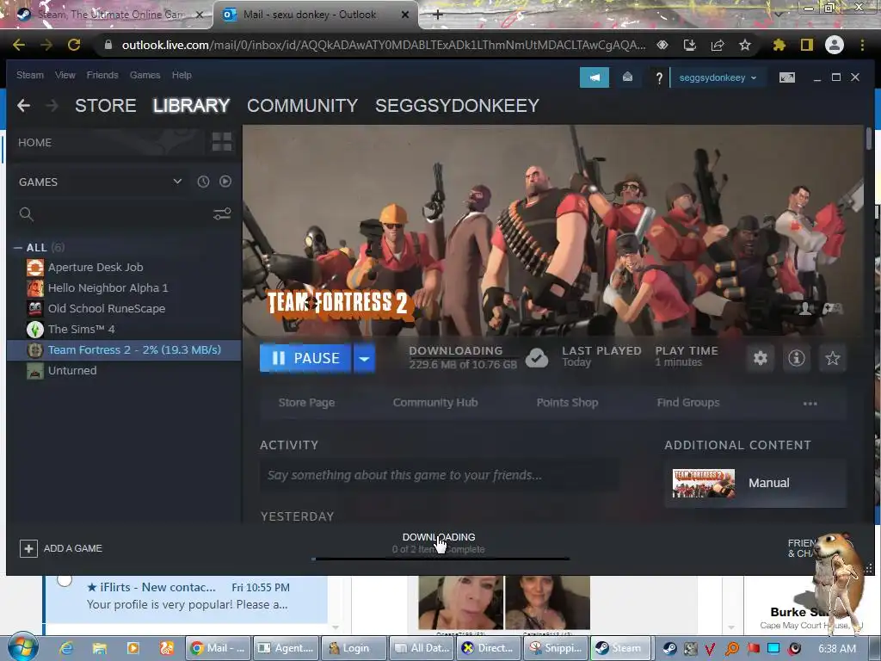The height and width of the screenshot is (661, 881).
Task: Open Windows Explorer folder taskbar icon
Action: [x=100, y=648]
